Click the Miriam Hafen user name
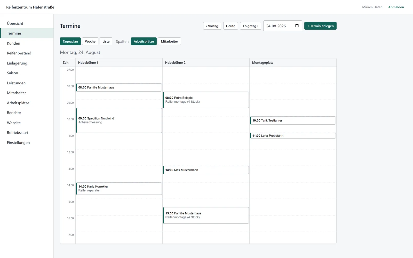Viewport: 413px width, 258px height. click(x=372, y=7)
